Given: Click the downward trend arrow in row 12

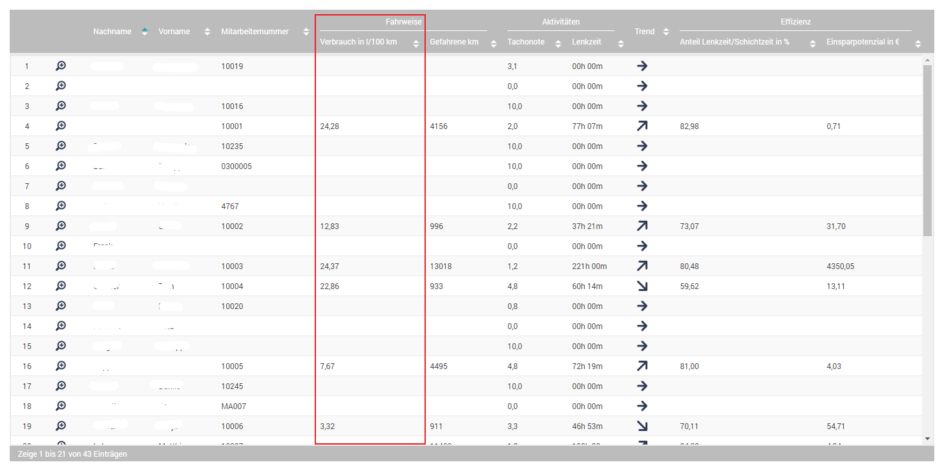Looking at the screenshot, I should tap(642, 286).
